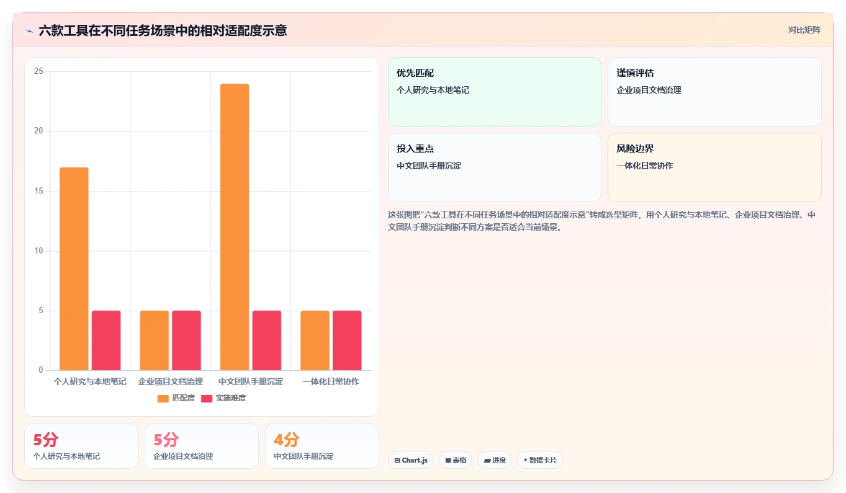846x493 pixels.
Task: Click the red 实施难度 legend swatch
Action: [x=206, y=398]
